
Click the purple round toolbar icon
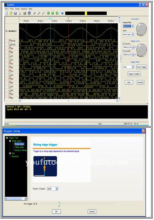pos(29,13)
